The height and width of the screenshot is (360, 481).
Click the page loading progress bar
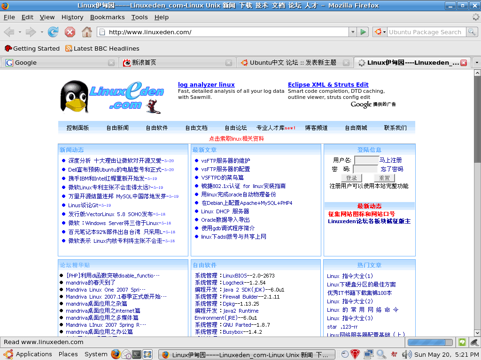[430, 342]
